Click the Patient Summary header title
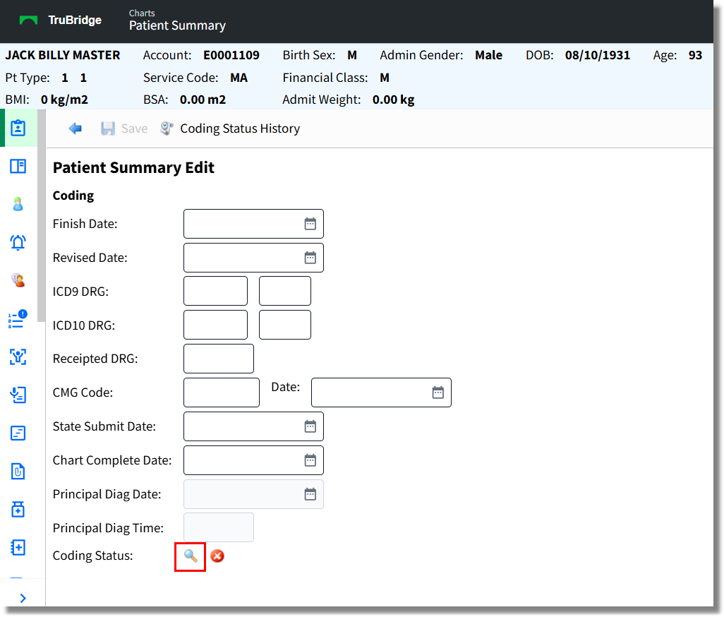Image resolution: width=724 pixels, height=617 pixels. pos(177,26)
